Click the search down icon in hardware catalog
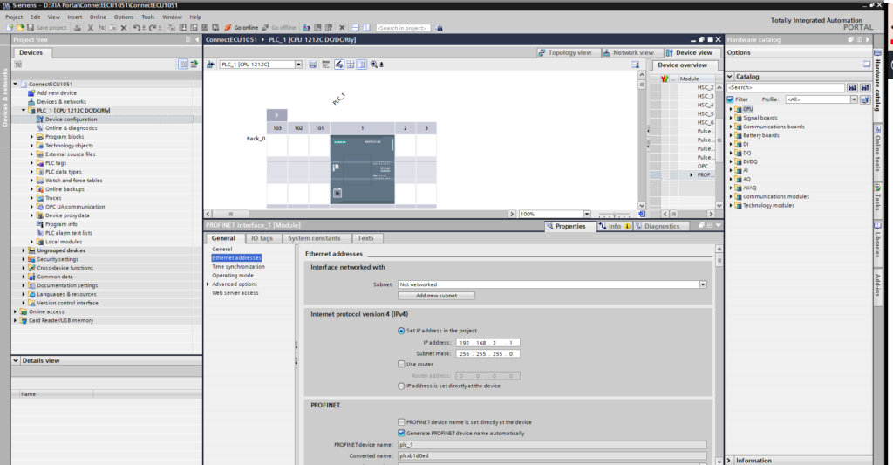This screenshot has width=893, height=465. pos(852,88)
